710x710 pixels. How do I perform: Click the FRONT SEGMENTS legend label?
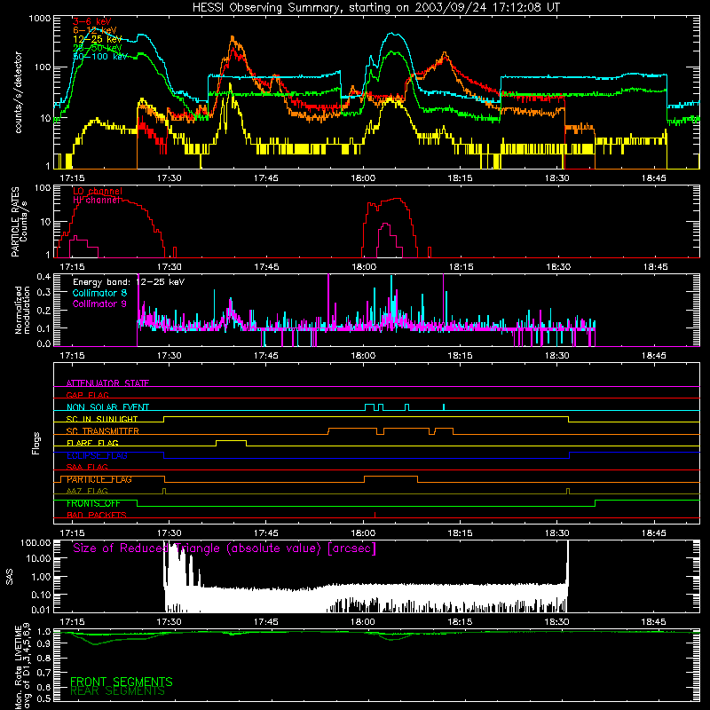(122, 682)
